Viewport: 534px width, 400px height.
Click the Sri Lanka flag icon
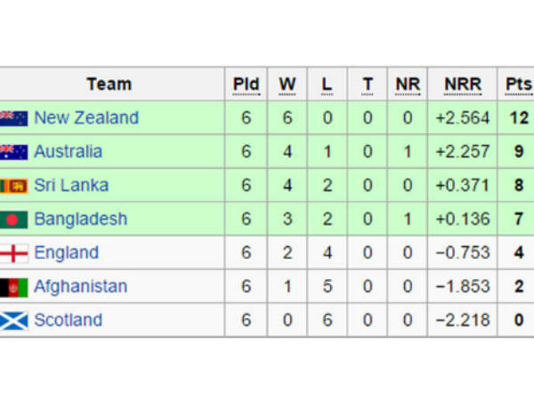(x=14, y=186)
